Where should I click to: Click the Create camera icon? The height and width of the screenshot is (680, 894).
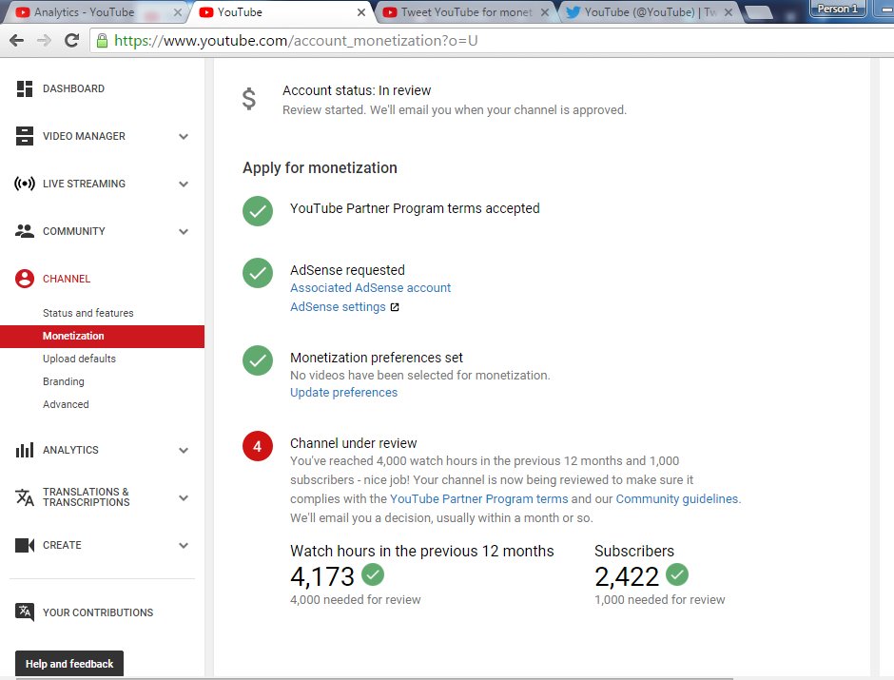[25, 545]
